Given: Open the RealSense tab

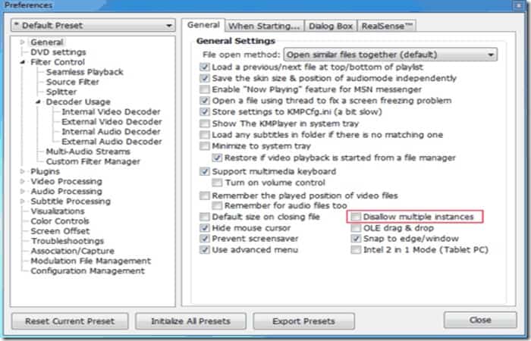Looking at the screenshot, I should pos(387,26).
